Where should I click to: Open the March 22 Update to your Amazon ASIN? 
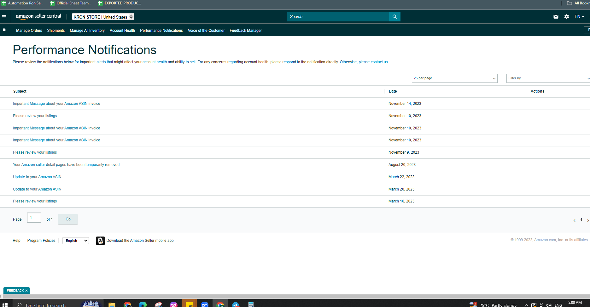(x=37, y=177)
